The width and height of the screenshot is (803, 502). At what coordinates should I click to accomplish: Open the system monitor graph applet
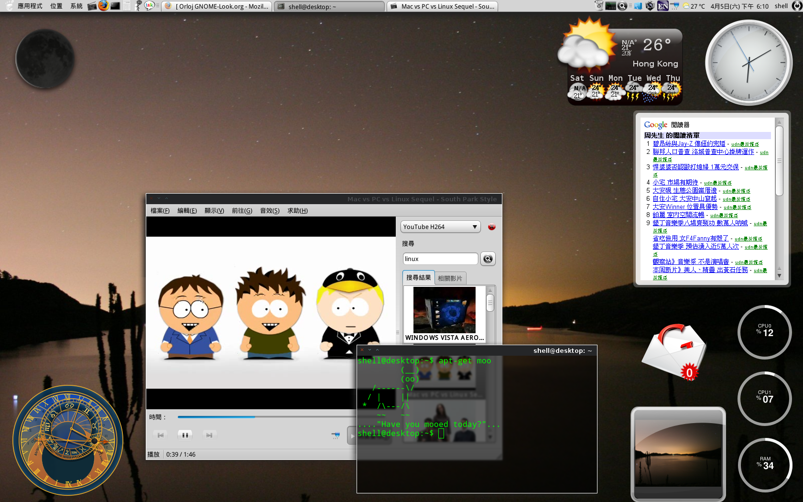[x=611, y=6]
